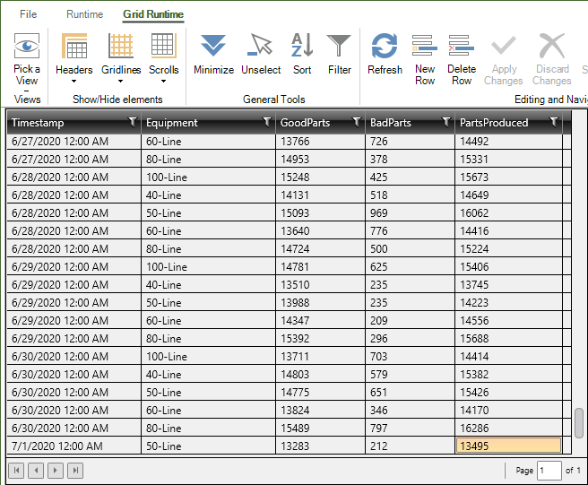Open the Filter funnel tool
This screenshot has height=485, width=588.
(339, 47)
